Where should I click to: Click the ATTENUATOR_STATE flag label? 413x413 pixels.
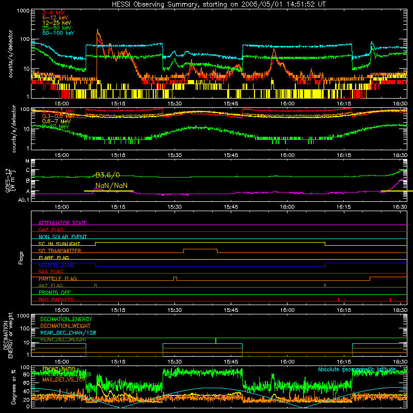(62, 223)
